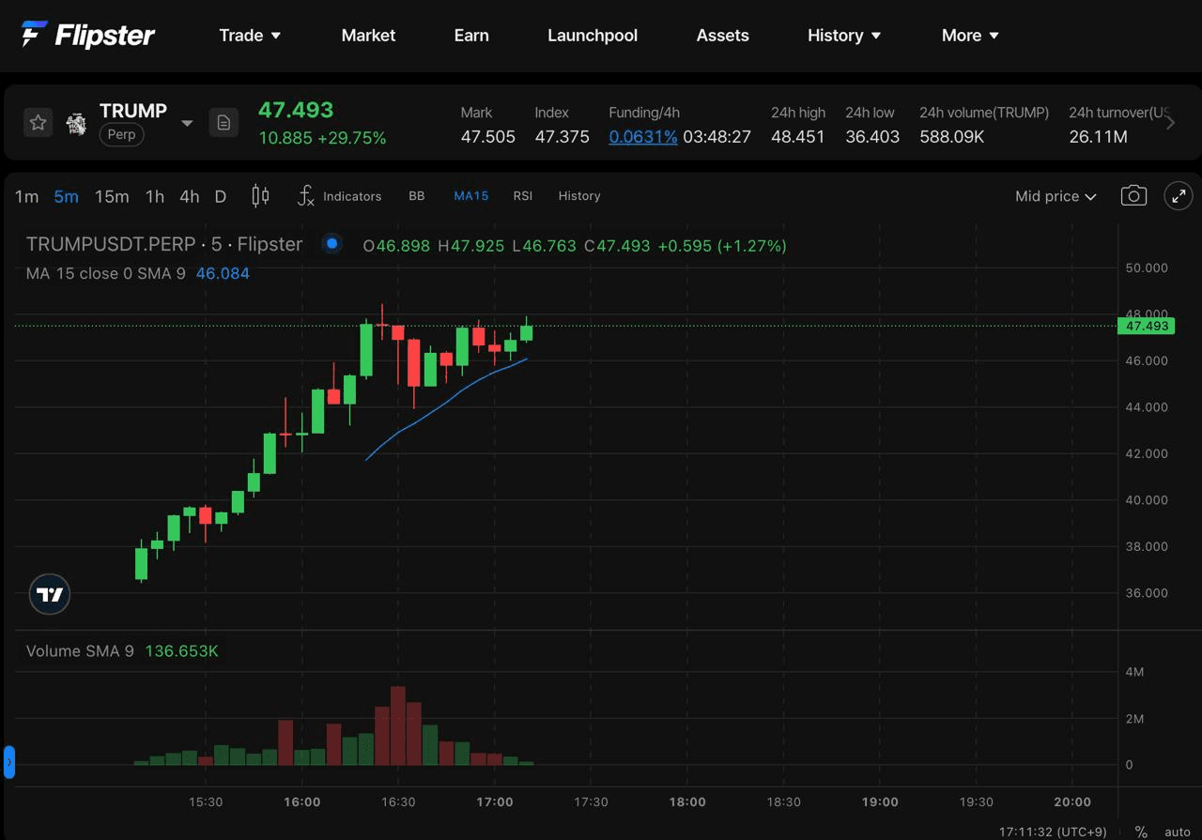Click the 17:11:32 (UTC+9) timezone button
Image resolution: width=1202 pixels, height=840 pixels.
(1053, 832)
